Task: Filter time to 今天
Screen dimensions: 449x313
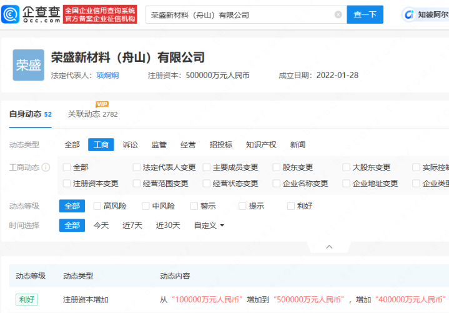Action: coord(101,226)
